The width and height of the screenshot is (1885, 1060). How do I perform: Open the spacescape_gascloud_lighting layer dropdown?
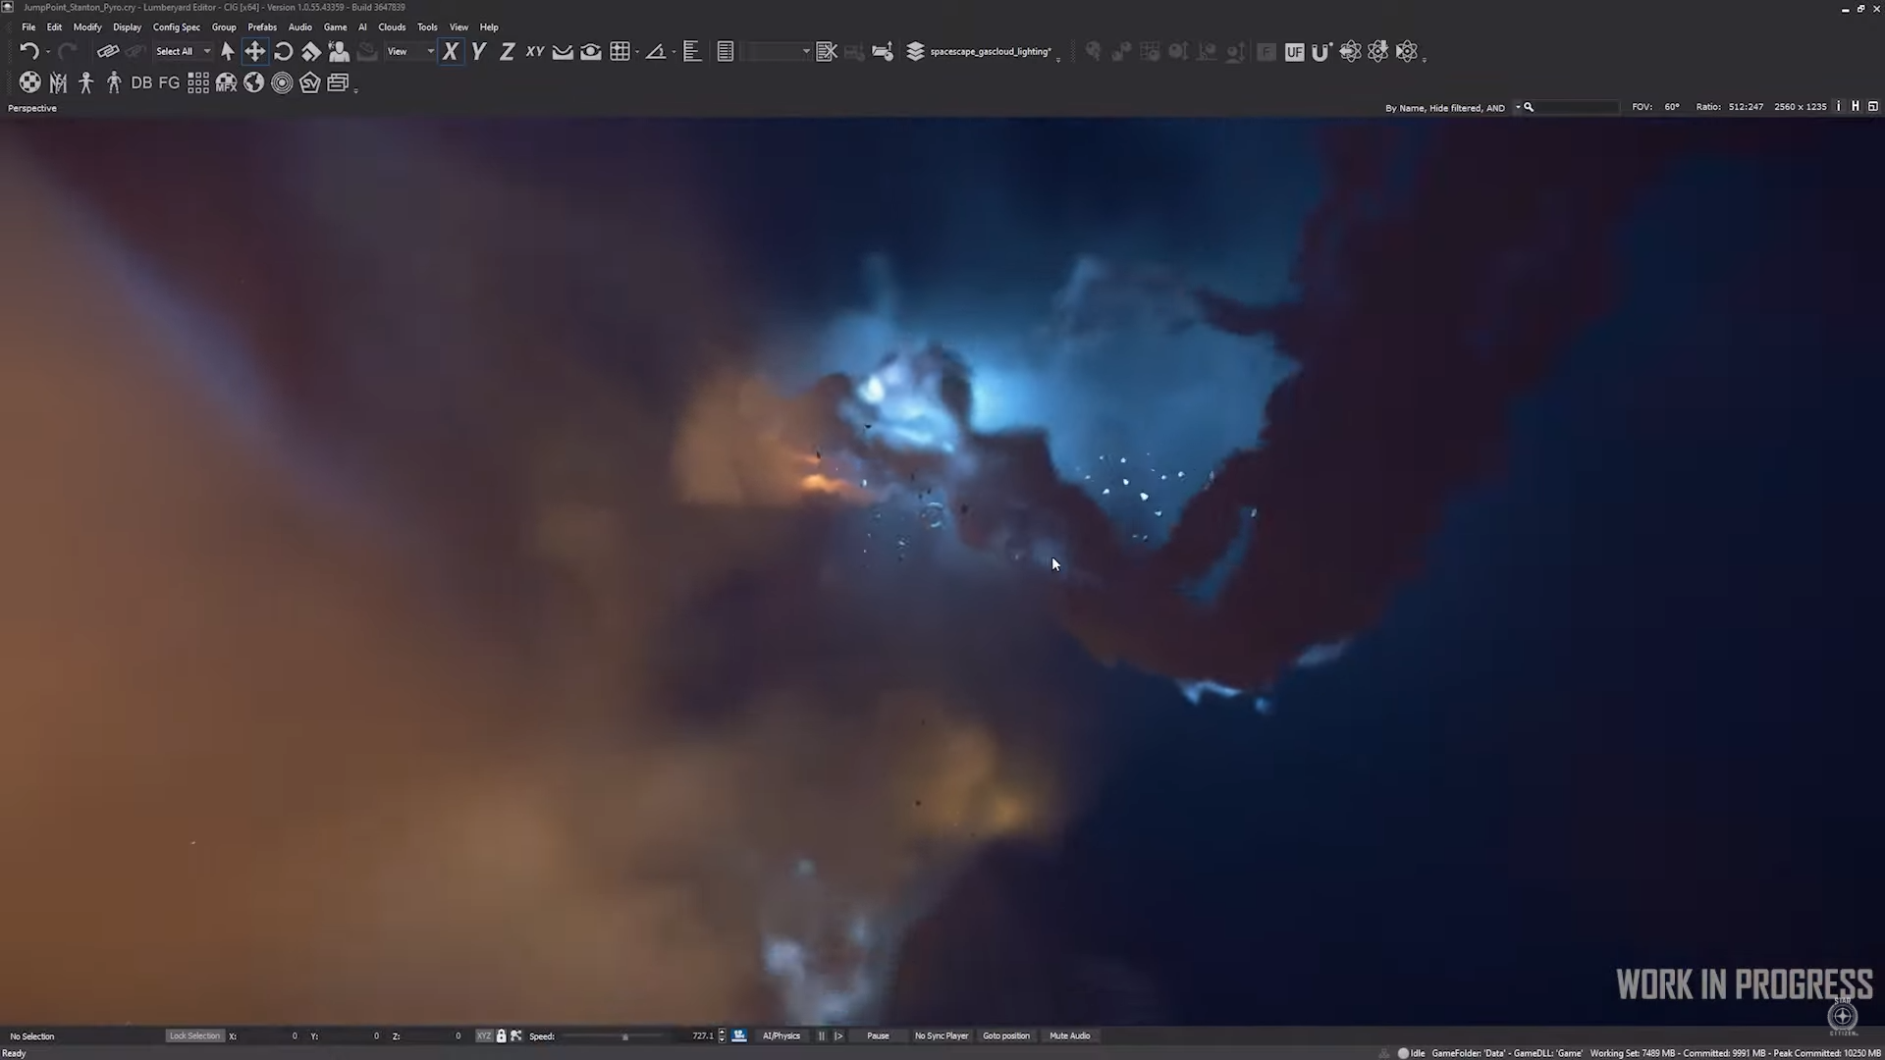(993, 51)
